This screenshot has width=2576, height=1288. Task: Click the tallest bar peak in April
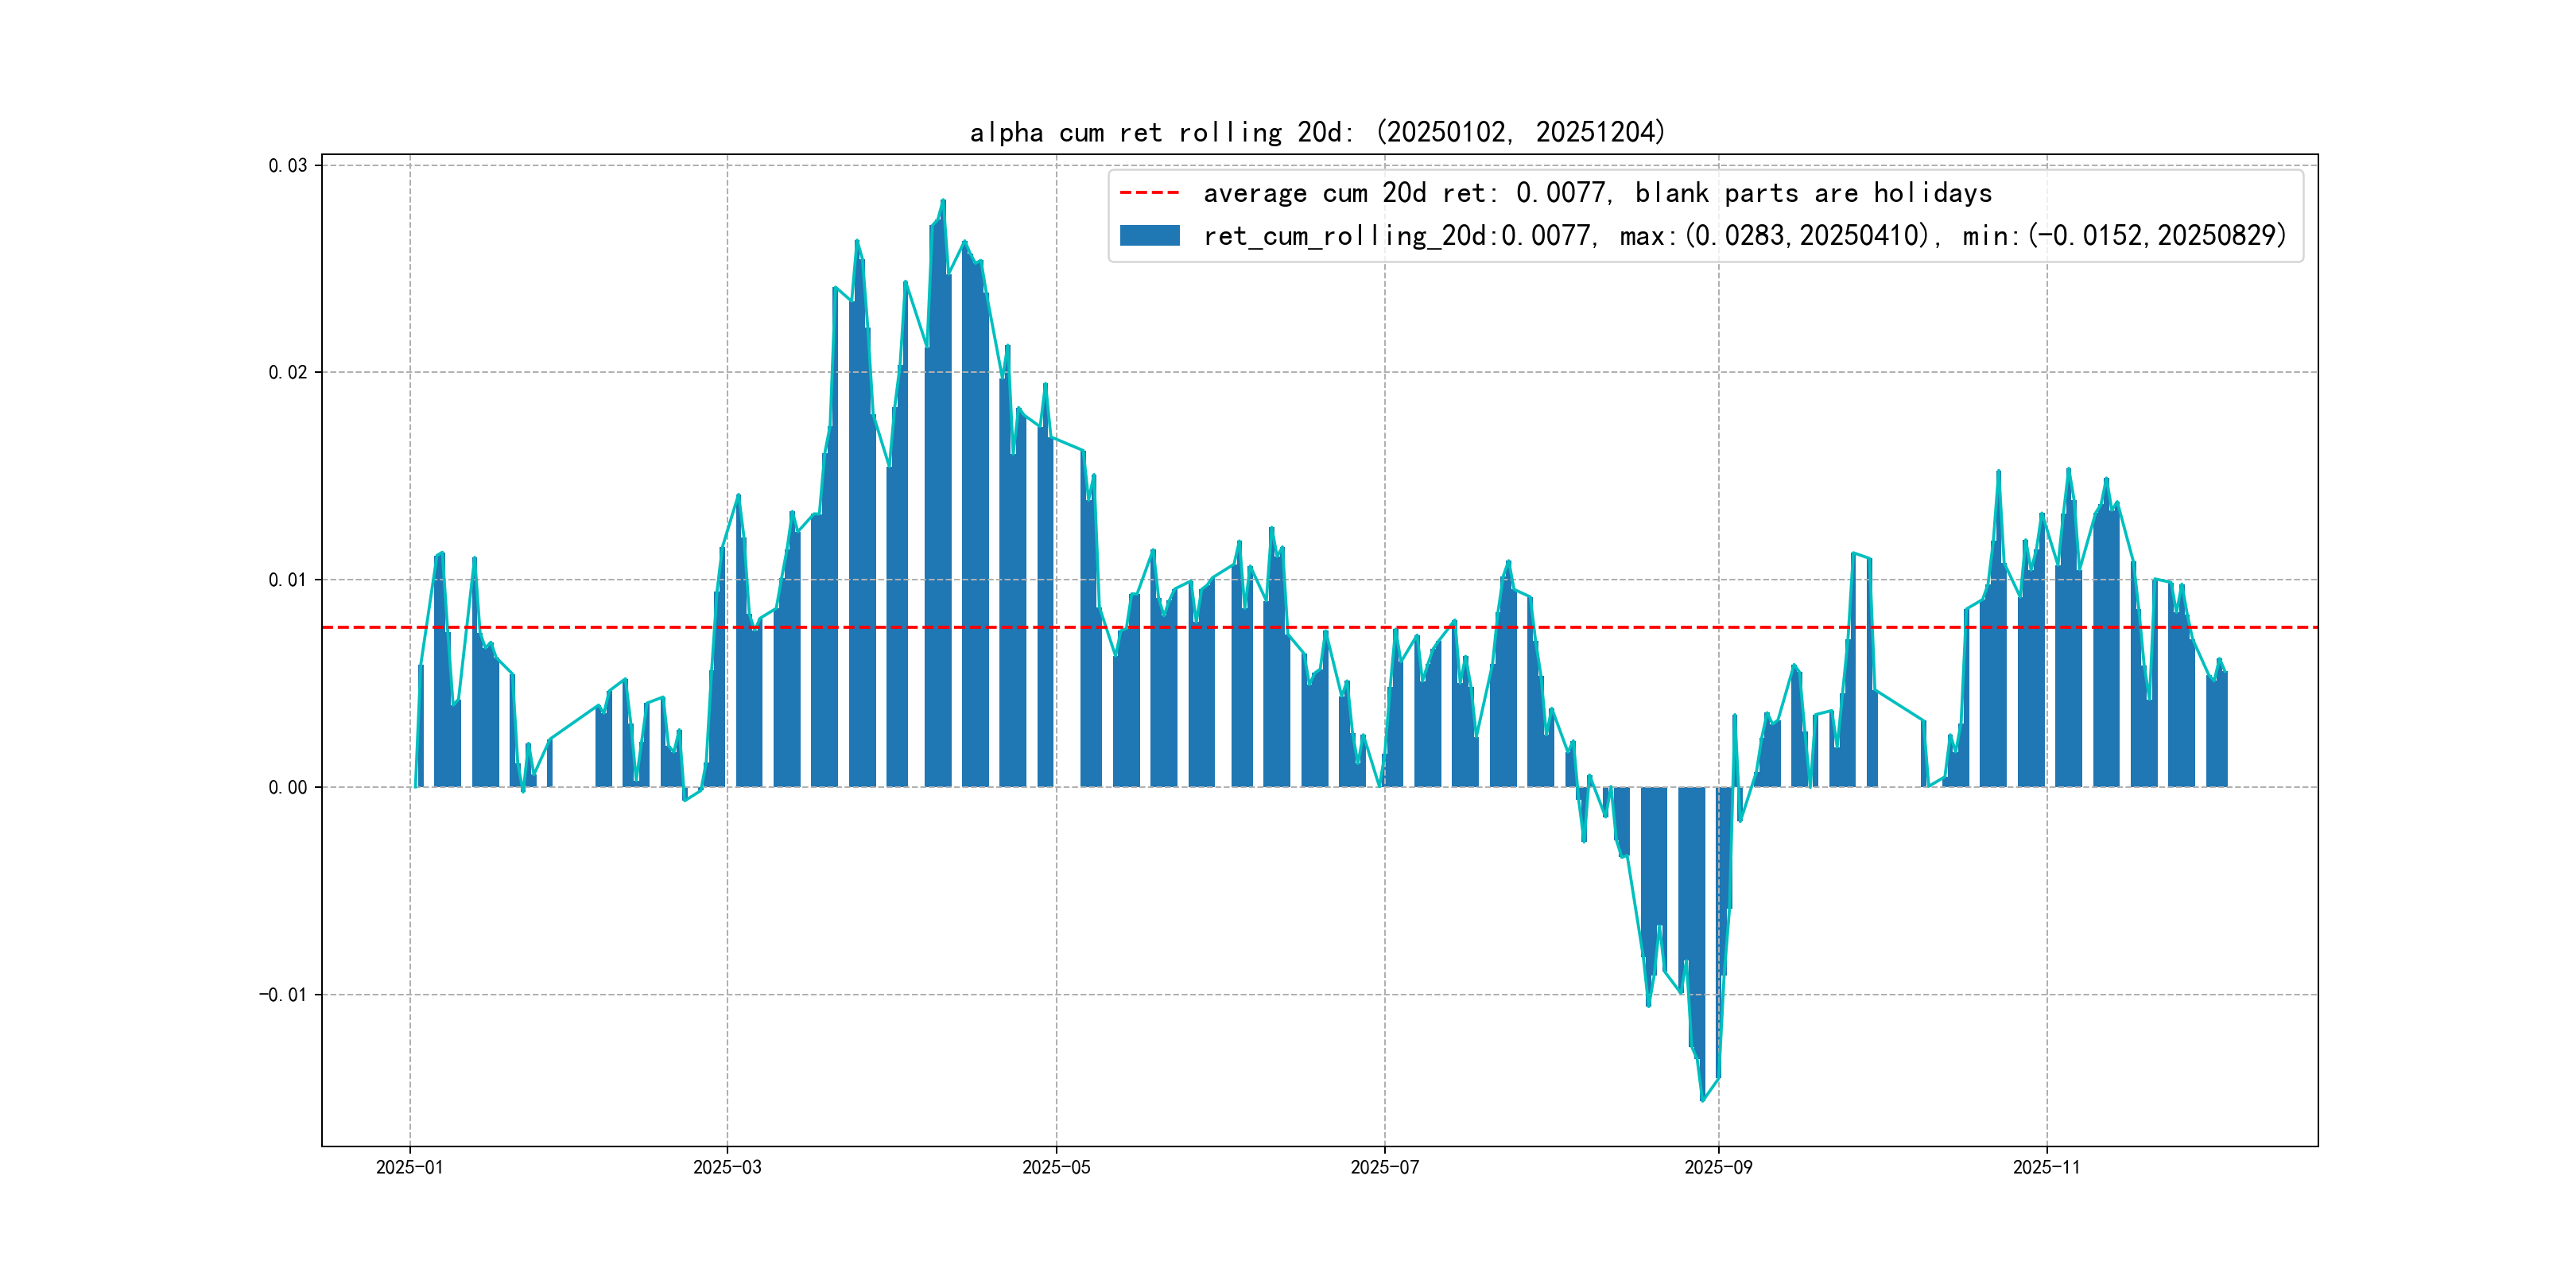pos(942,202)
